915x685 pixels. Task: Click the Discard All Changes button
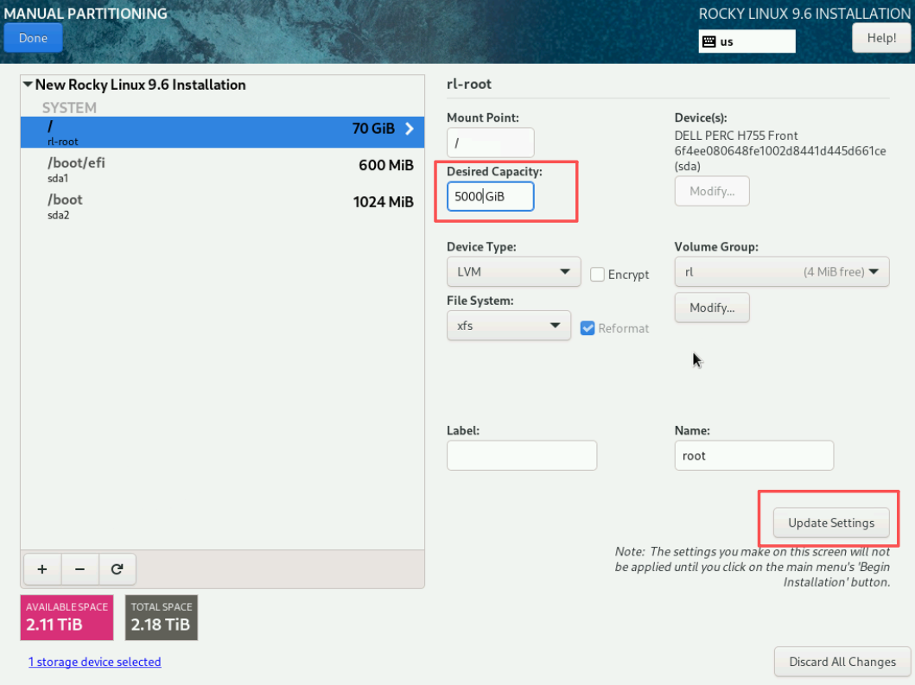click(x=842, y=662)
